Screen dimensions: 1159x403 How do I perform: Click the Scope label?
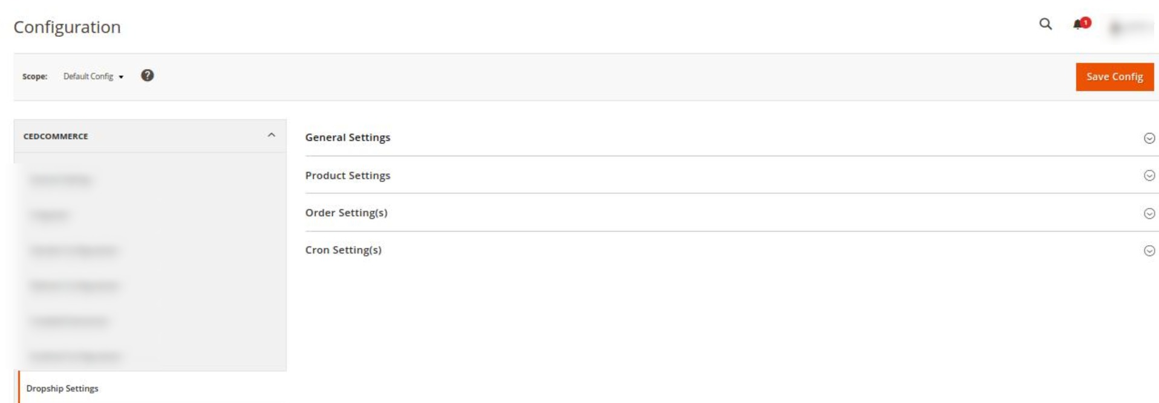[34, 76]
